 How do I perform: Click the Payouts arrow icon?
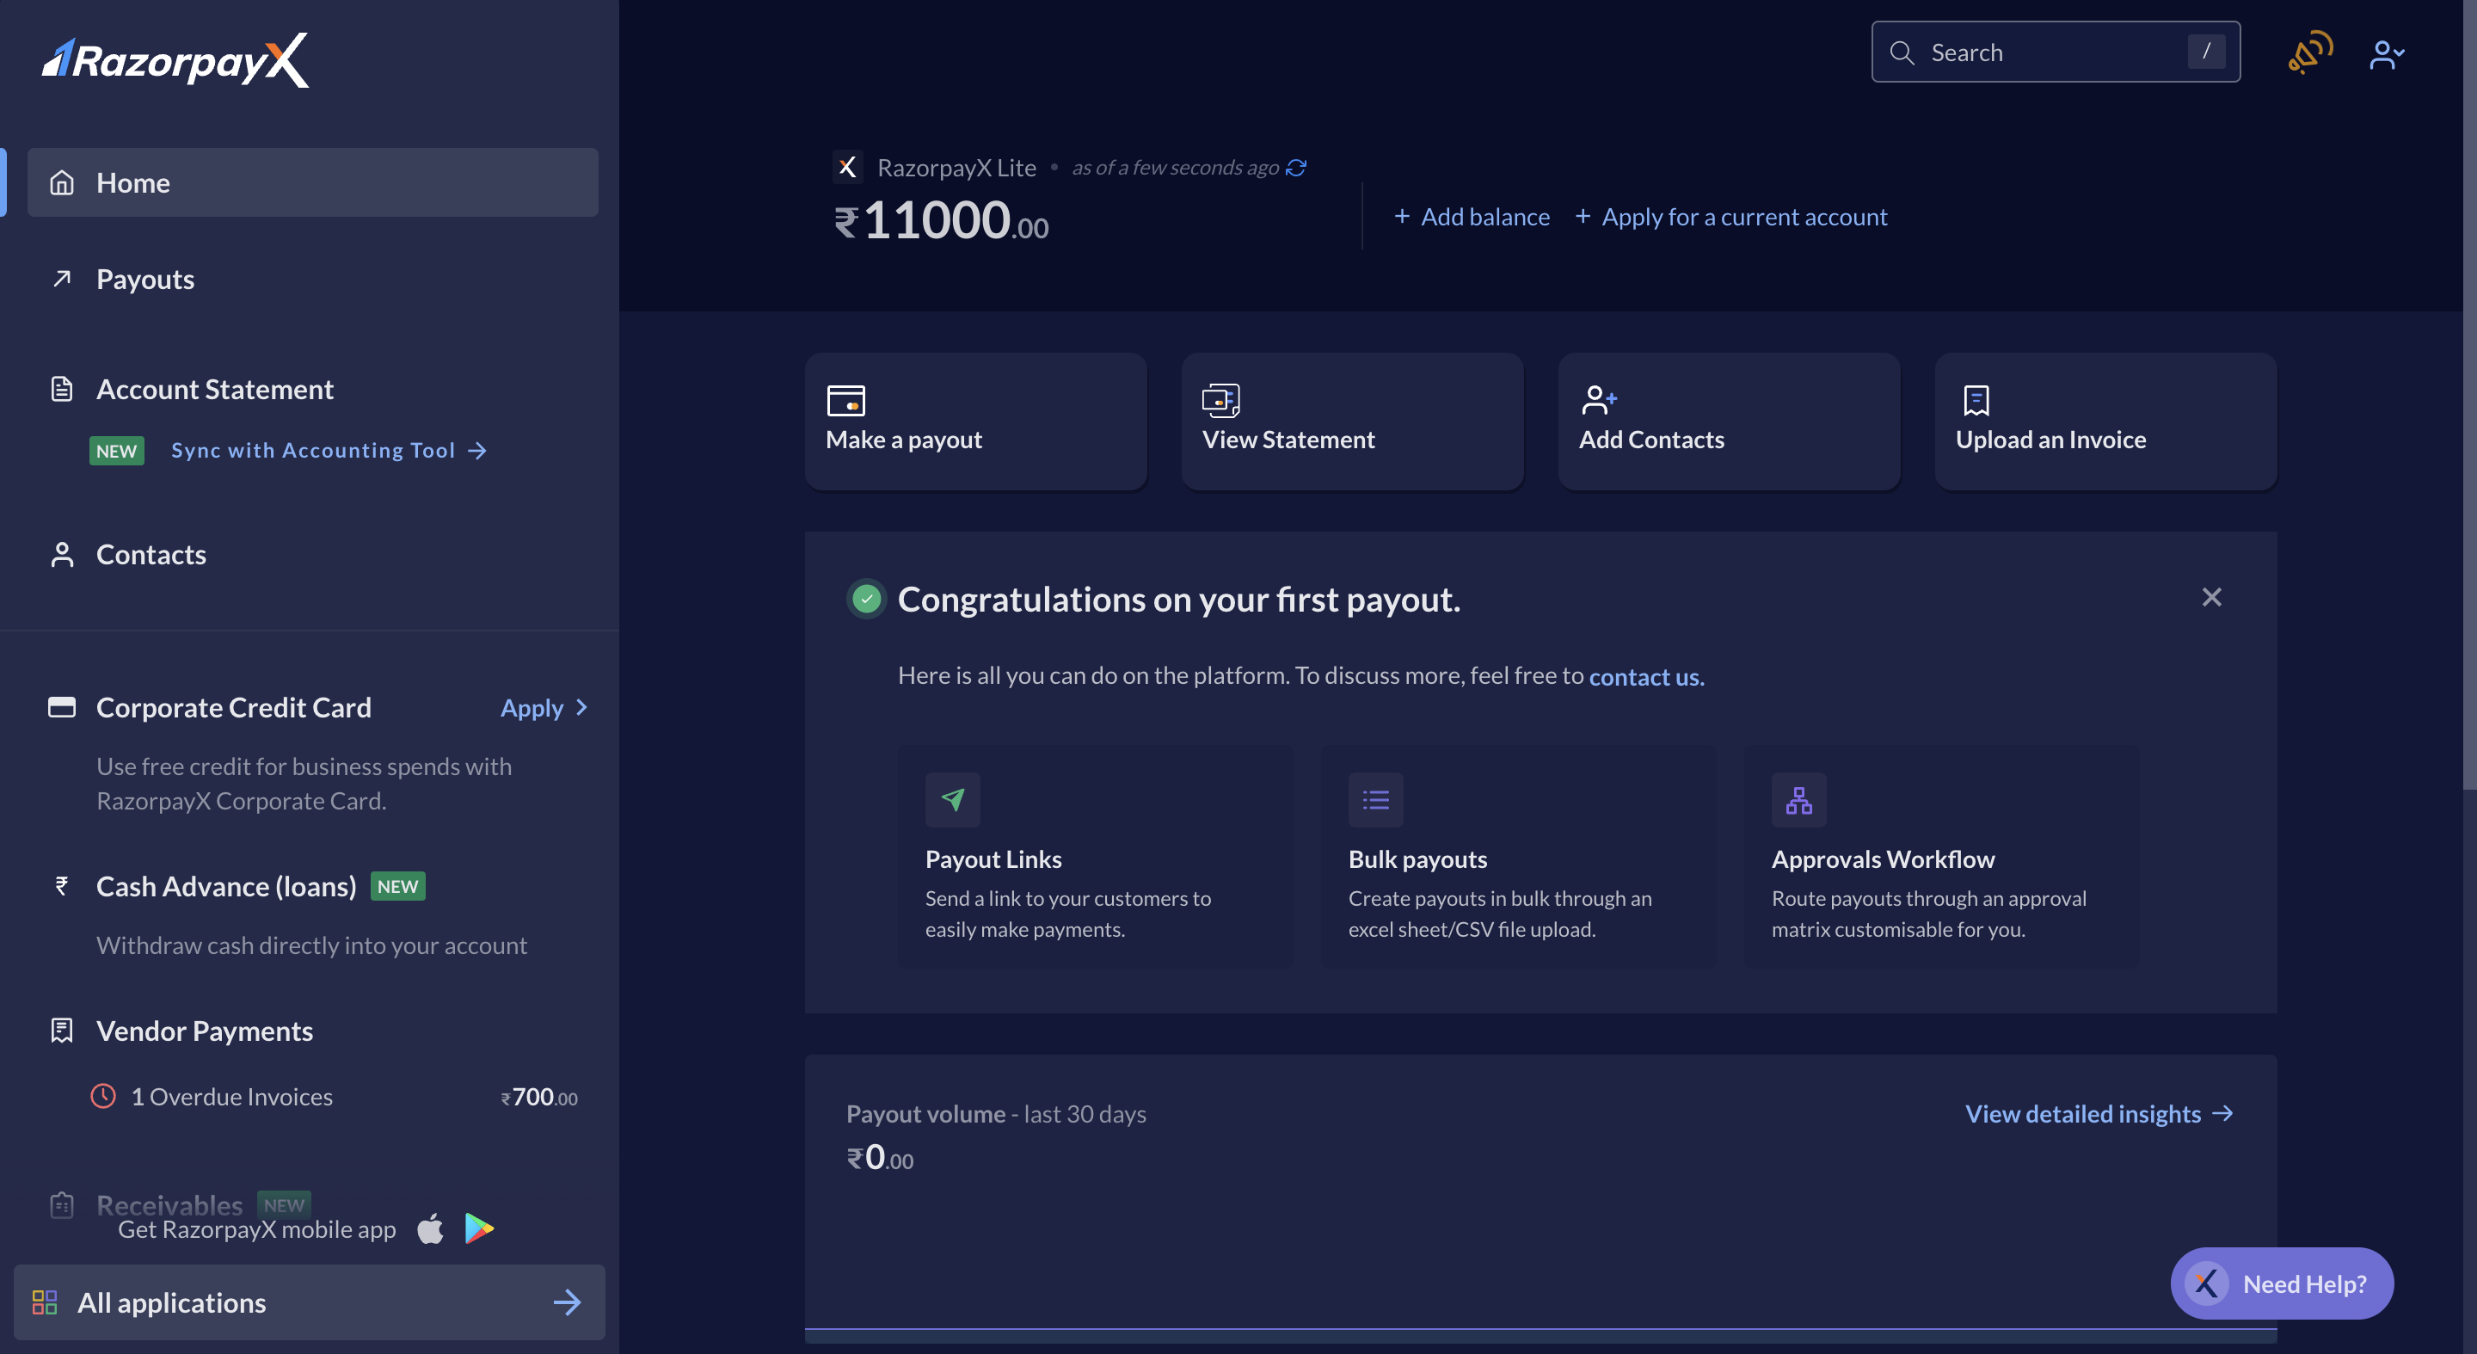pos(62,278)
